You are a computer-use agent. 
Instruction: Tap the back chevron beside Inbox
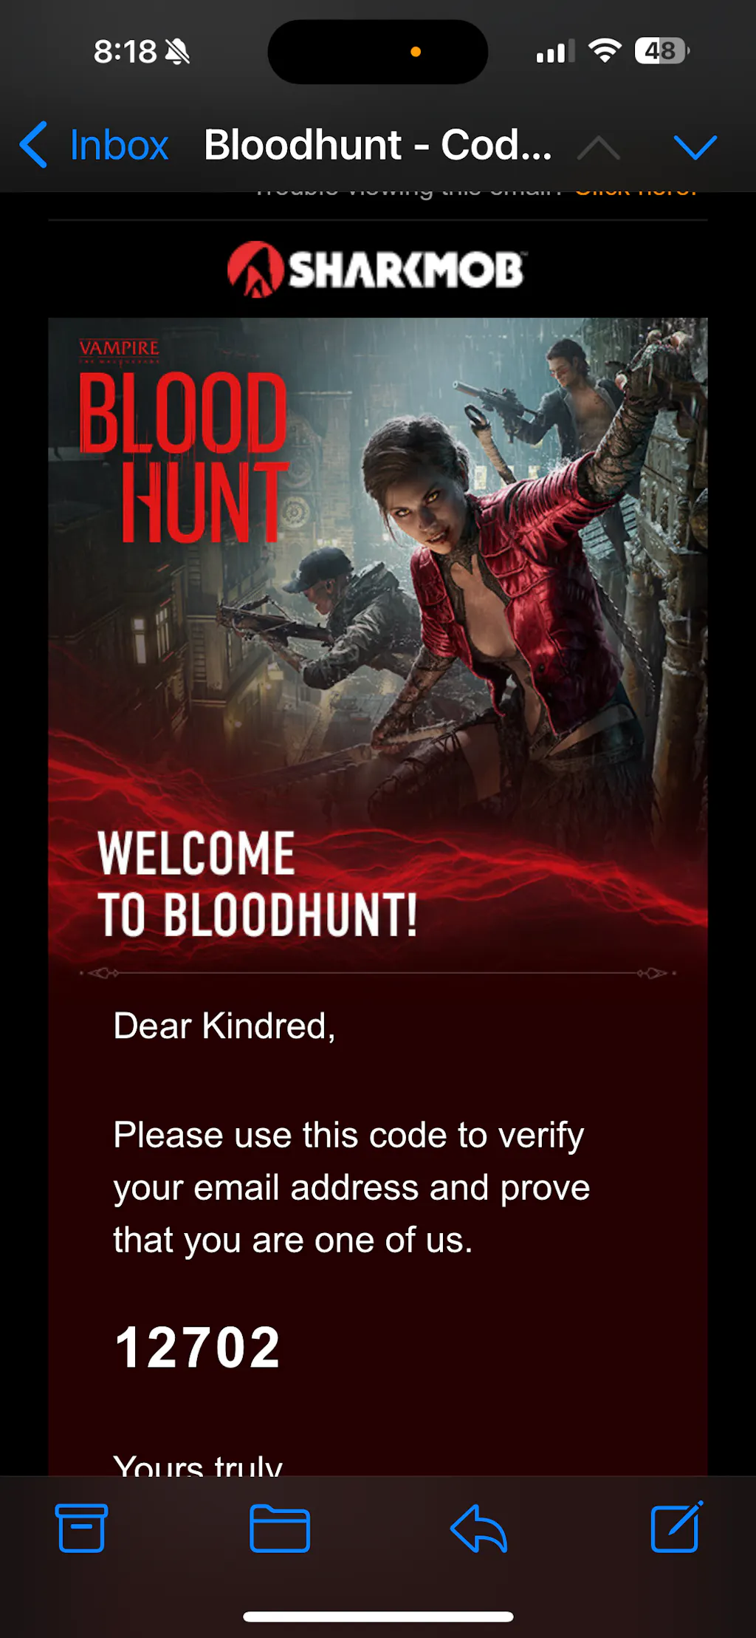pos(34,145)
